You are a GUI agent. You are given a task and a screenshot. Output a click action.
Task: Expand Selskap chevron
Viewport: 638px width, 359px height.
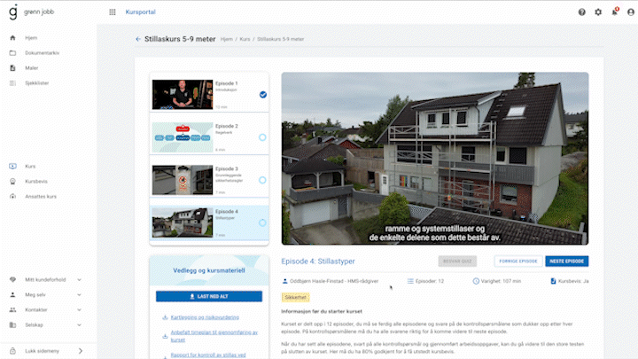click(x=80, y=324)
